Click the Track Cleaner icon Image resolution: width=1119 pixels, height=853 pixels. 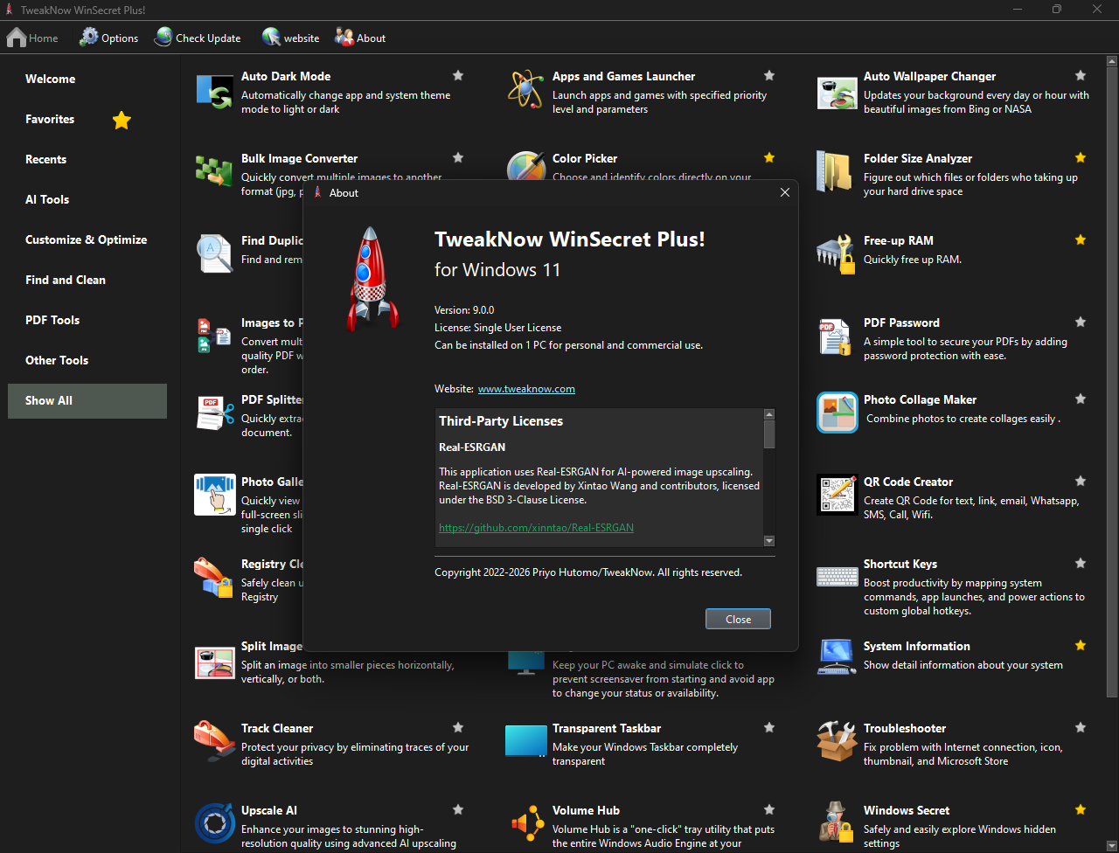click(x=214, y=741)
